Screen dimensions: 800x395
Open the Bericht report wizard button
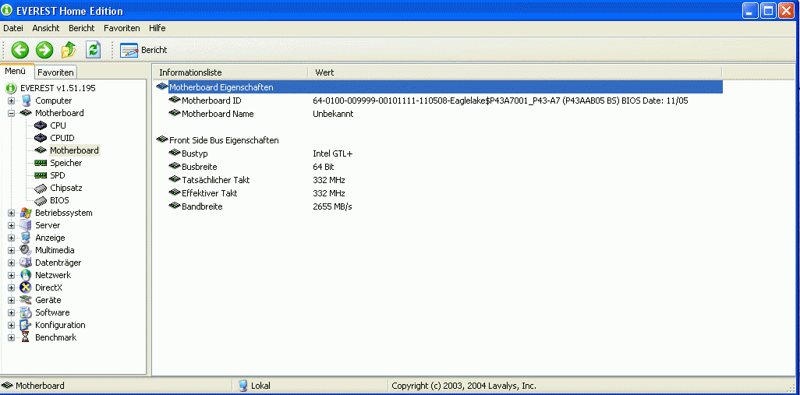(143, 50)
